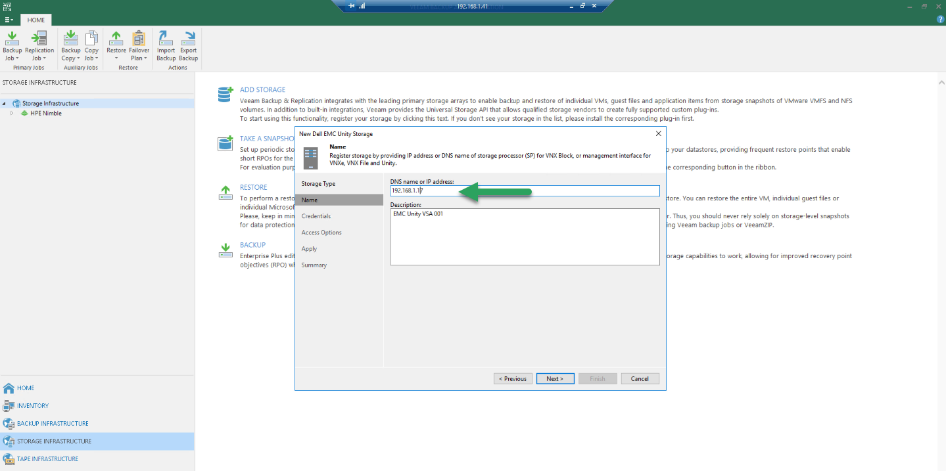Click the HPE Nimble tree icon
Viewport: 946px width, 471px height.
[24, 113]
